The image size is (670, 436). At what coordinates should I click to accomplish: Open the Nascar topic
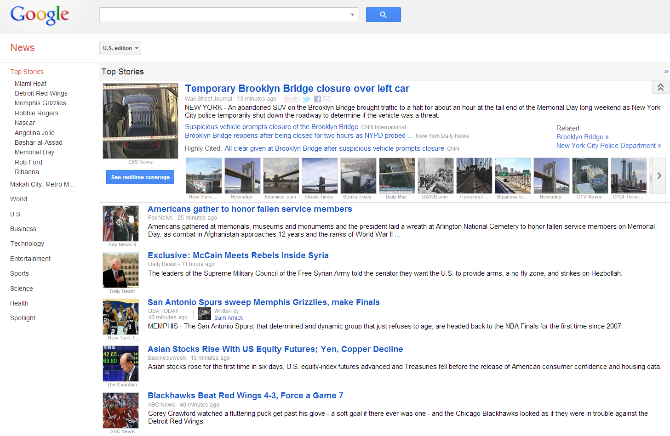(x=25, y=123)
